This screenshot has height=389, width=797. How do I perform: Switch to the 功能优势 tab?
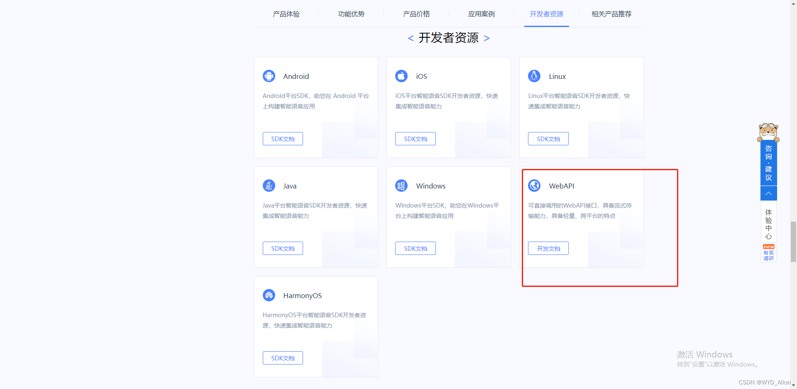pyautogui.click(x=351, y=14)
